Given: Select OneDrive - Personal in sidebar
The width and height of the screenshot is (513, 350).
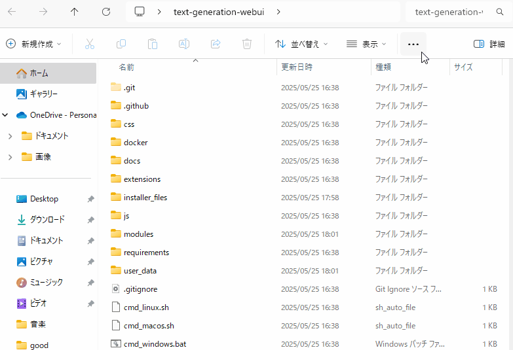Looking at the screenshot, I should pyautogui.click(x=56, y=115).
